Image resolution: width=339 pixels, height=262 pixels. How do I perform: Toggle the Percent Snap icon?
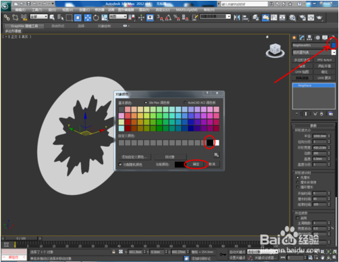coord(177,18)
